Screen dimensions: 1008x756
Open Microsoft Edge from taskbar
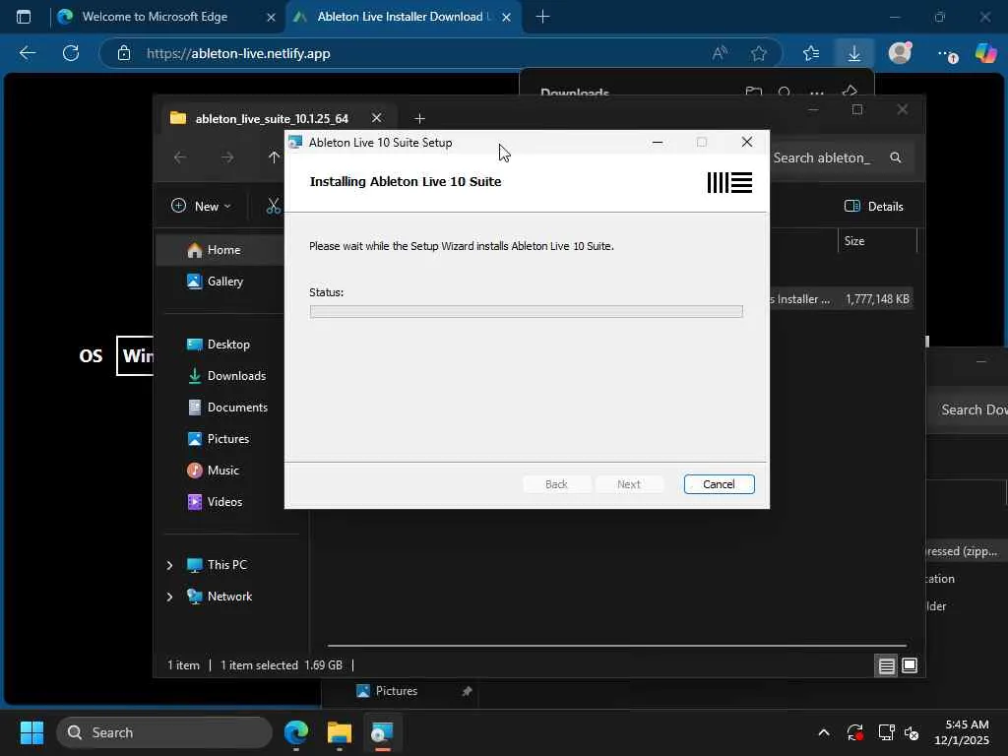tap(296, 732)
